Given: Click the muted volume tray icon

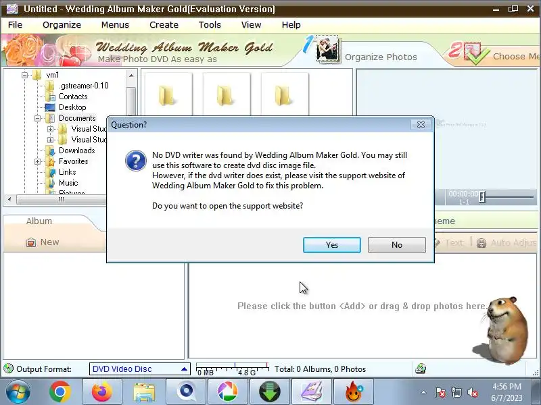Looking at the screenshot, I should click(473, 392).
